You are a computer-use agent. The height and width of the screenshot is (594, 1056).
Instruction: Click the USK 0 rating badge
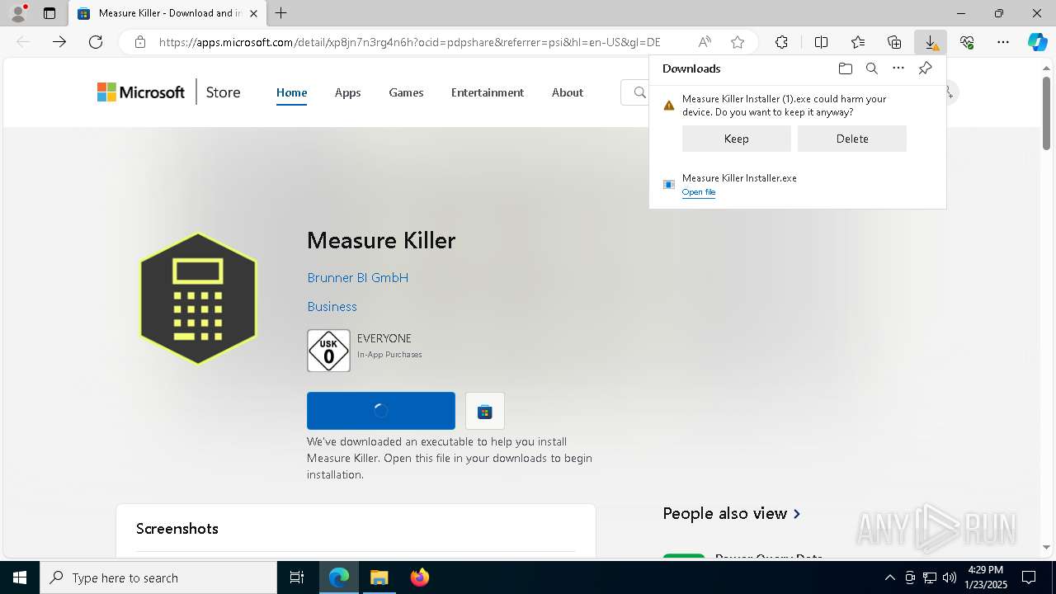coord(328,351)
